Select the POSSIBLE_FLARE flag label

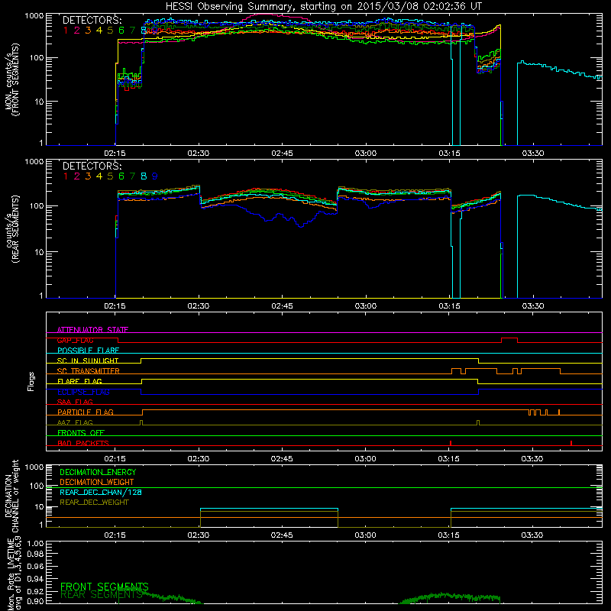88,351
